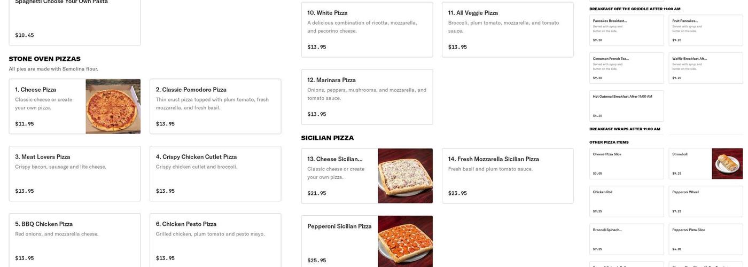Click the Pepperoni Wheel item
This screenshot has height=267, width=748.
coord(705,201)
